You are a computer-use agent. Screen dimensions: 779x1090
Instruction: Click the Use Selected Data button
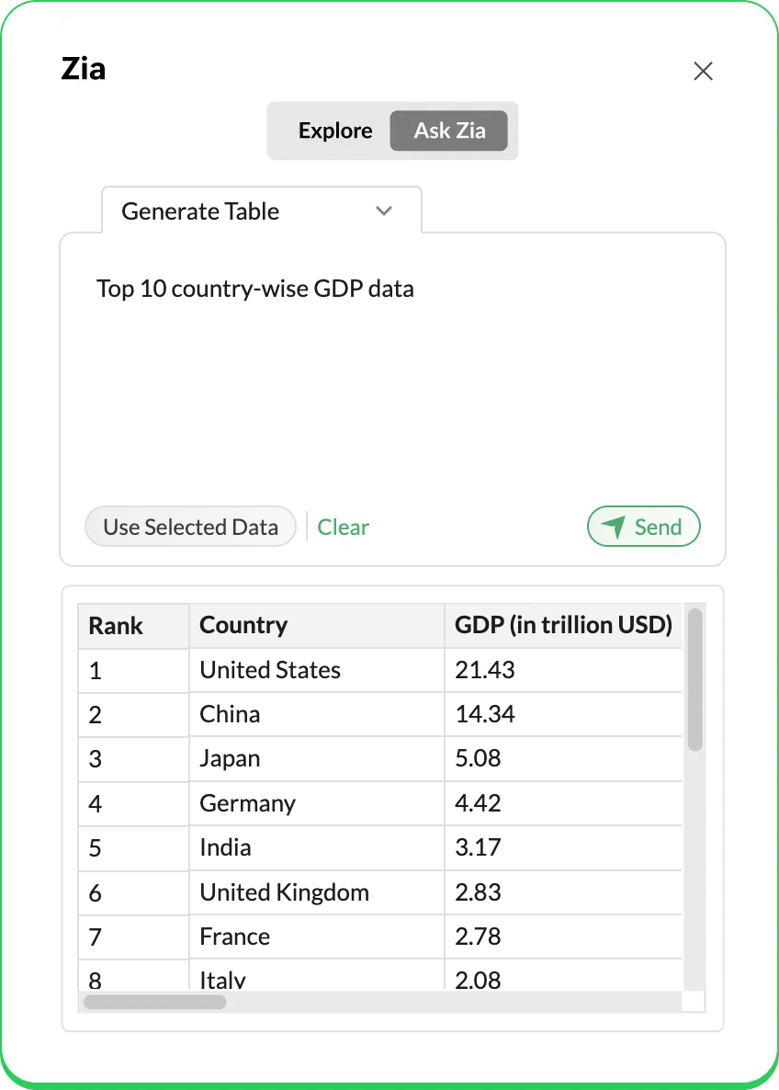pyautogui.click(x=190, y=527)
